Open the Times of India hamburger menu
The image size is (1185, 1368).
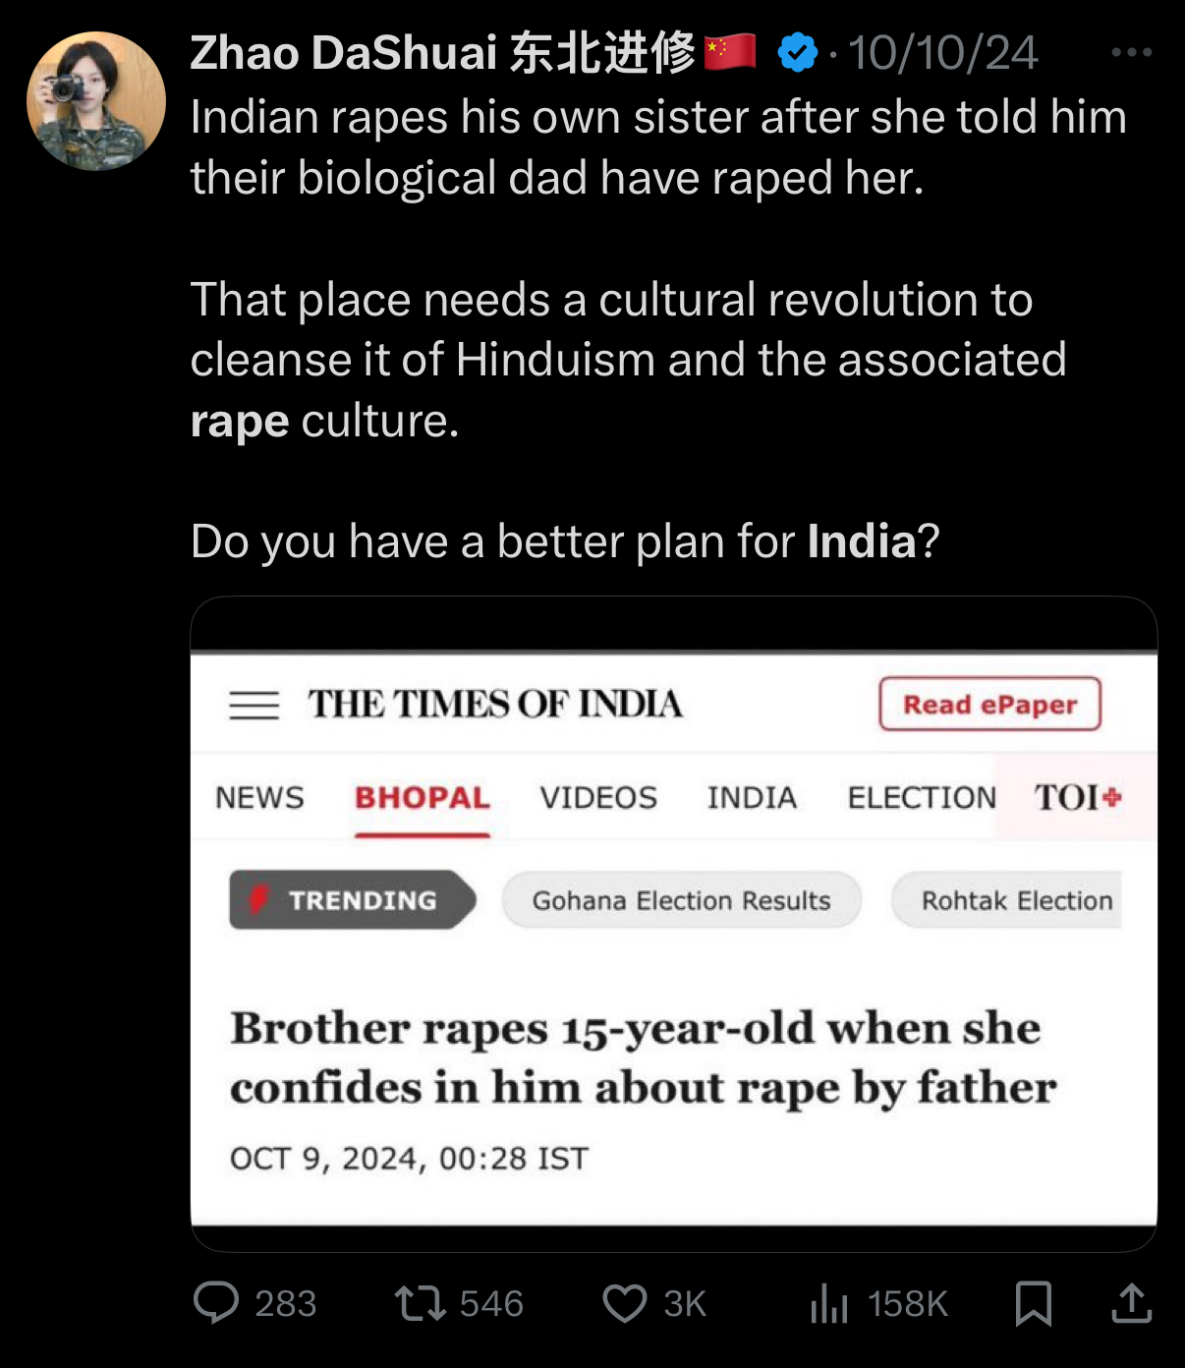pos(254,705)
